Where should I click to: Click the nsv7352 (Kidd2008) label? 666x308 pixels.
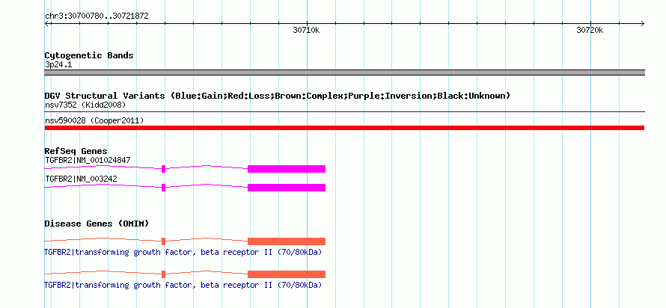pyautogui.click(x=85, y=105)
